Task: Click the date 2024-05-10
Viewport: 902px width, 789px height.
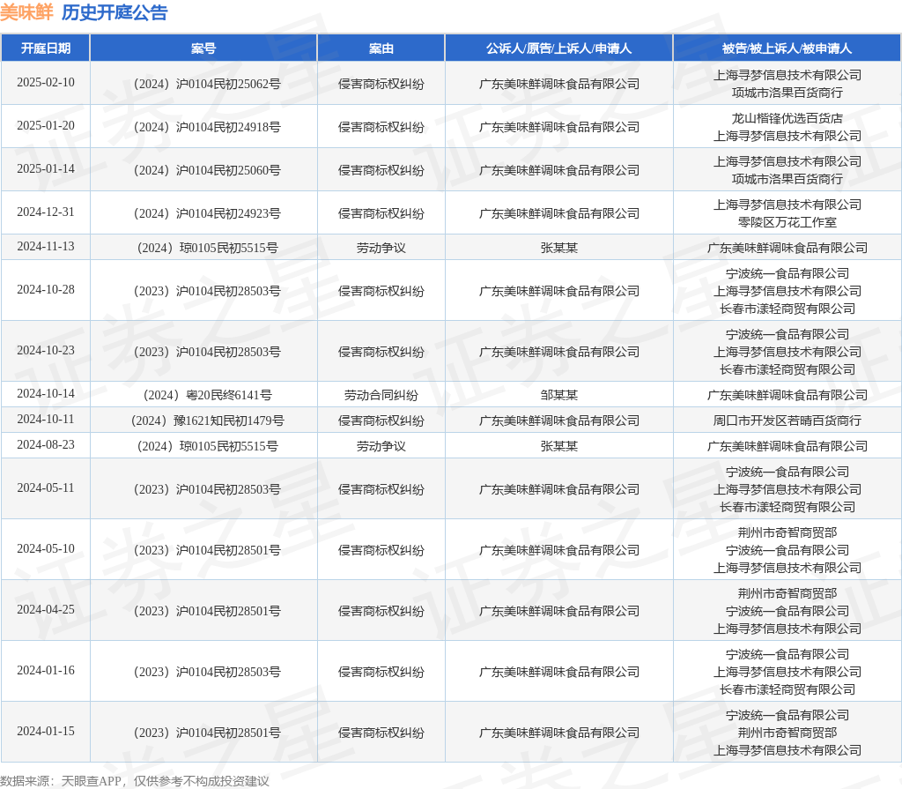Action: coord(46,549)
